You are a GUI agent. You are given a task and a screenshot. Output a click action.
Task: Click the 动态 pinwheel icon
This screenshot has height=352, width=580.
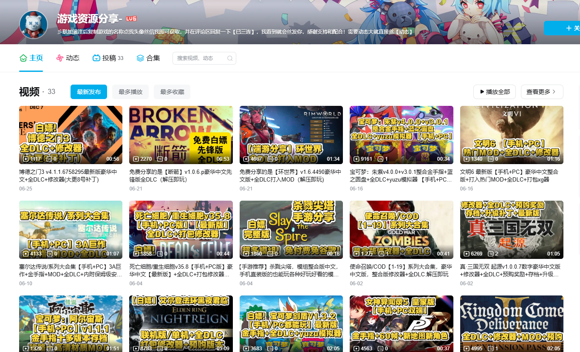(60, 58)
